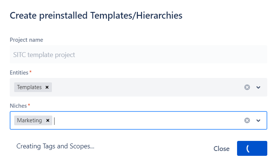Click the Project name label
Viewport: 277px width, 167px height.
point(26,40)
